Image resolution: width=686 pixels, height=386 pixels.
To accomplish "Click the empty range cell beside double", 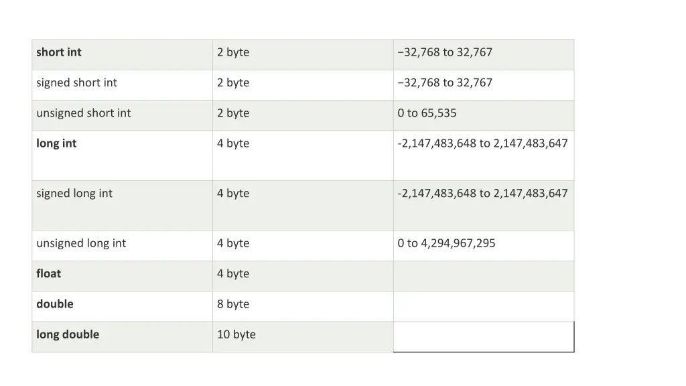I will (x=483, y=306).
